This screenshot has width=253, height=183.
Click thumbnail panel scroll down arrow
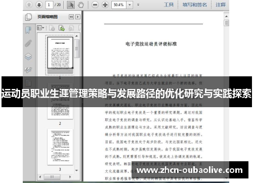tap(77, 170)
